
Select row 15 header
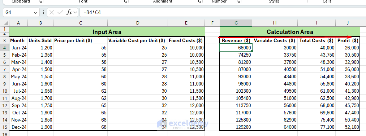(x=5, y=127)
